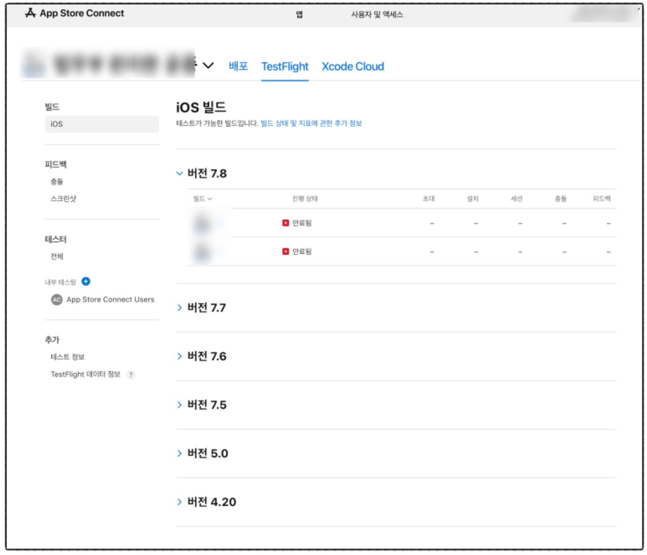This screenshot has width=647, height=555.
Task: Click the 진행 상태 column header
Action: pos(305,199)
